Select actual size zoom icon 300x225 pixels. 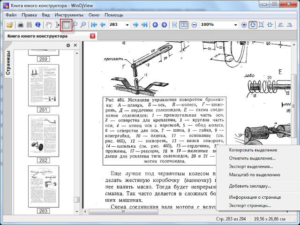[261, 25]
